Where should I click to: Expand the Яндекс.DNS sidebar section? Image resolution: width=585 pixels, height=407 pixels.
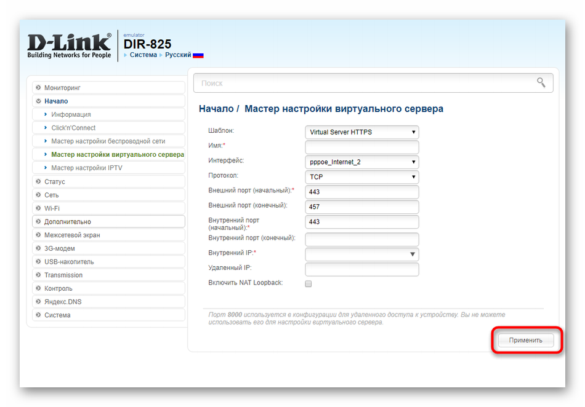point(62,302)
